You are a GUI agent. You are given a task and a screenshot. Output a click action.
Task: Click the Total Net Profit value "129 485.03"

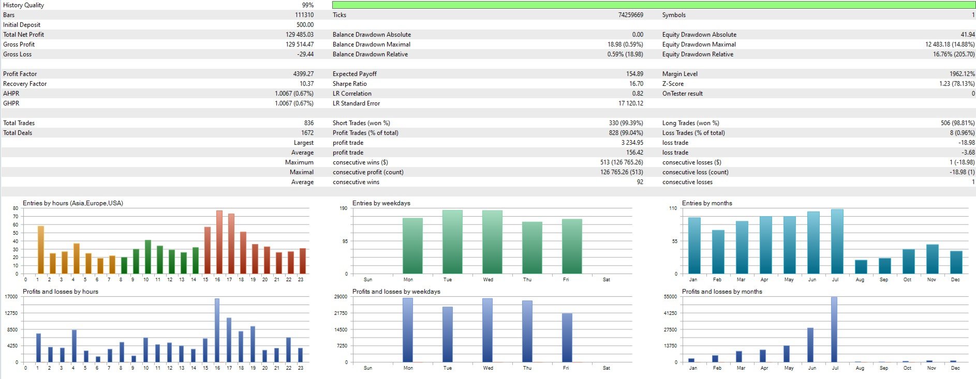[x=300, y=35]
